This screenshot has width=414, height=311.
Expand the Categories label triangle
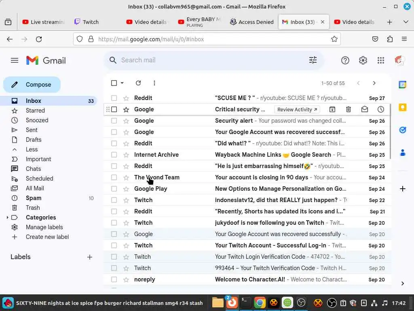[x=7, y=217]
